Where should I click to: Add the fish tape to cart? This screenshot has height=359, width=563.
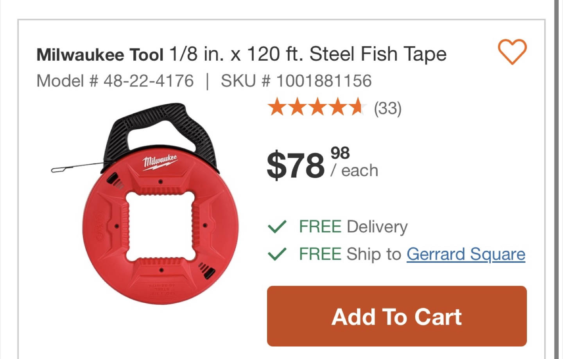[x=396, y=316]
